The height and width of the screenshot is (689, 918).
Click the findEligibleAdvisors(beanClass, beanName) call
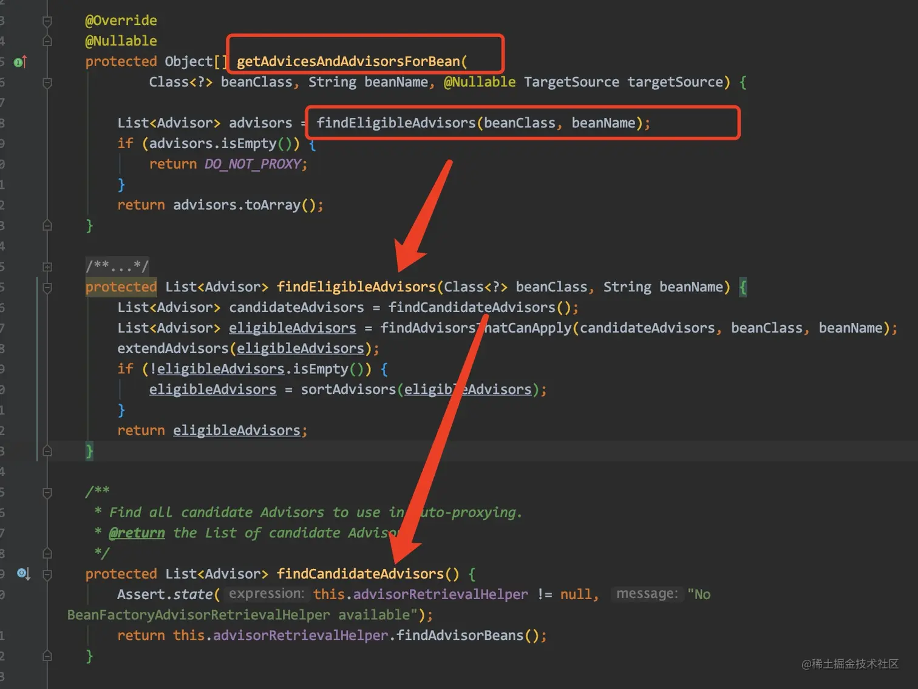click(479, 123)
